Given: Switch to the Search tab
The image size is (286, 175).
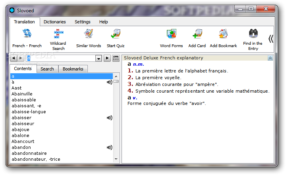Looking at the screenshot, I should 47,69.
